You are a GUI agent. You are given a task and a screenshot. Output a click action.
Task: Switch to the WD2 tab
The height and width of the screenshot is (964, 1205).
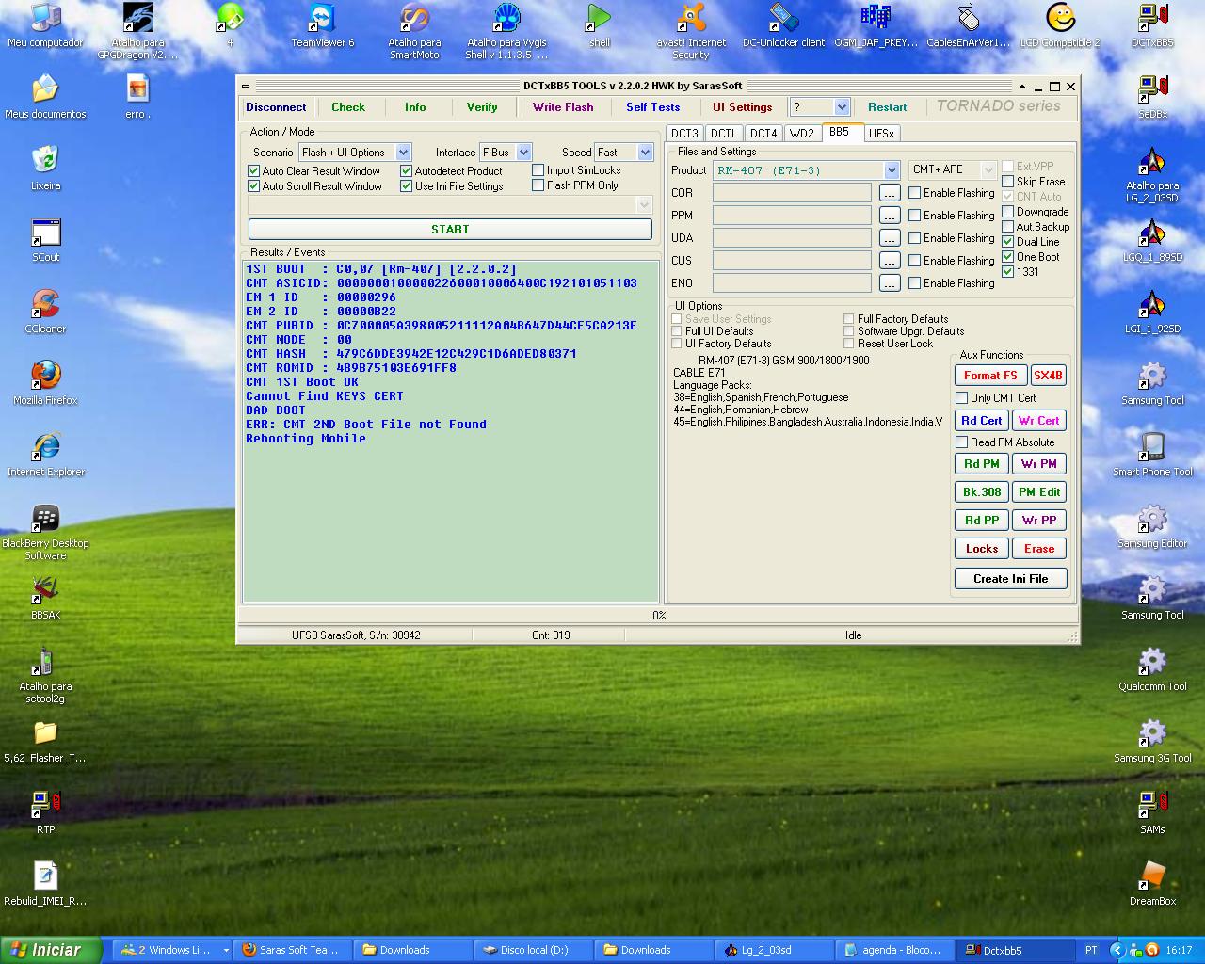pyautogui.click(x=802, y=134)
